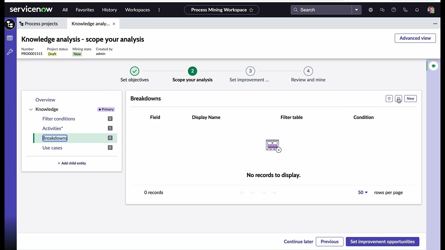445x250 pixels.
Task: Open the Search bar dropdown arrow
Action: click(x=356, y=10)
